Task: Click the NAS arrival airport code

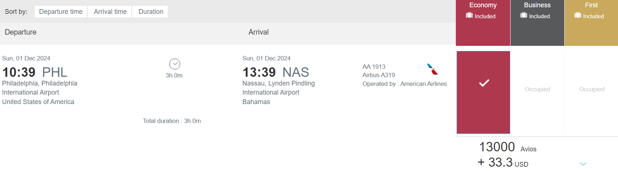Action: (x=295, y=72)
